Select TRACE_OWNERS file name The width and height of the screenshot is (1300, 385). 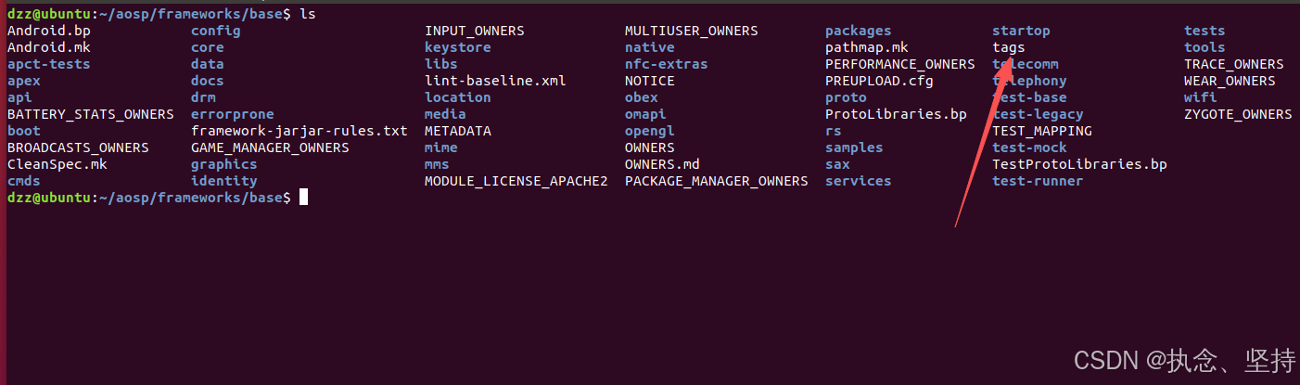1234,64
